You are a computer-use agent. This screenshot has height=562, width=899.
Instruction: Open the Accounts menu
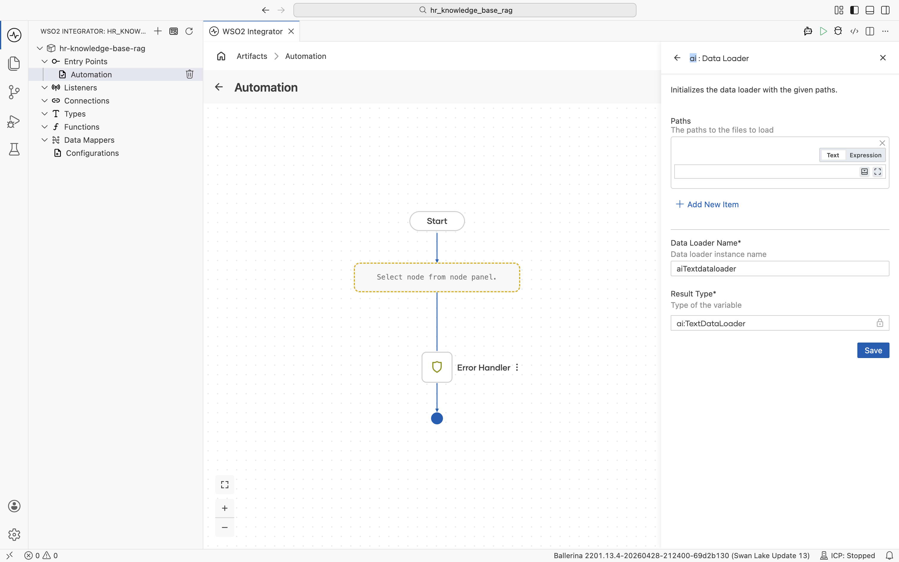tap(14, 506)
